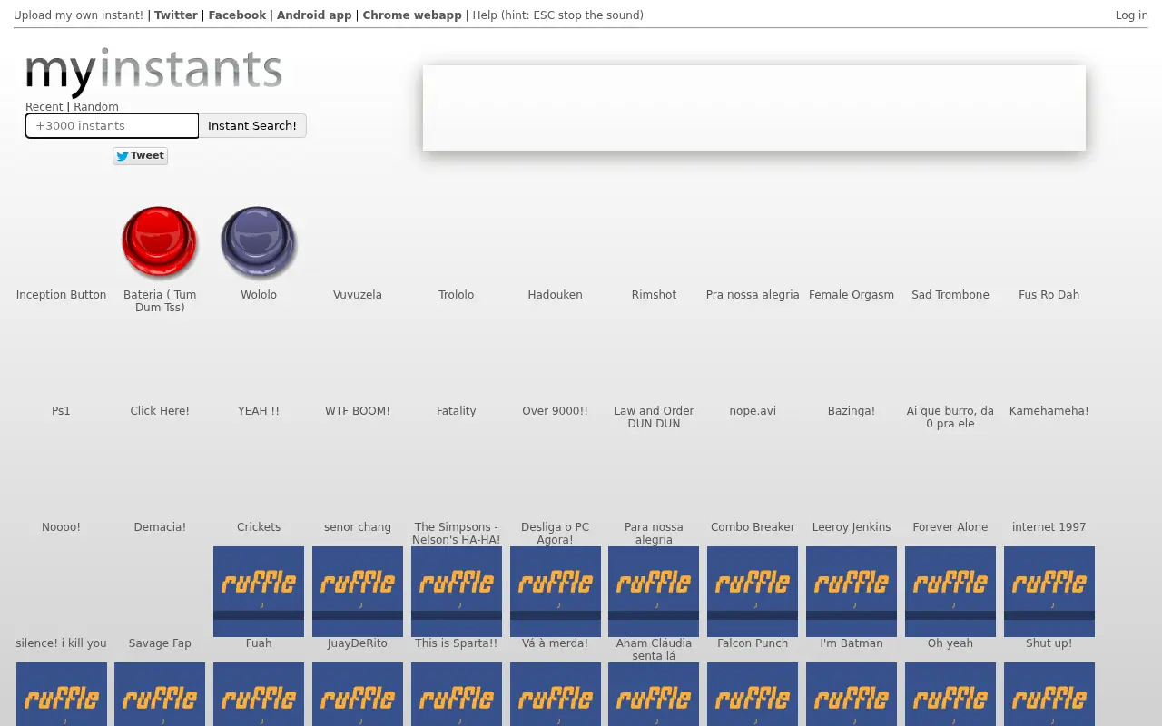The image size is (1162, 726).
Task: Open the Android app link
Action: (314, 15)
